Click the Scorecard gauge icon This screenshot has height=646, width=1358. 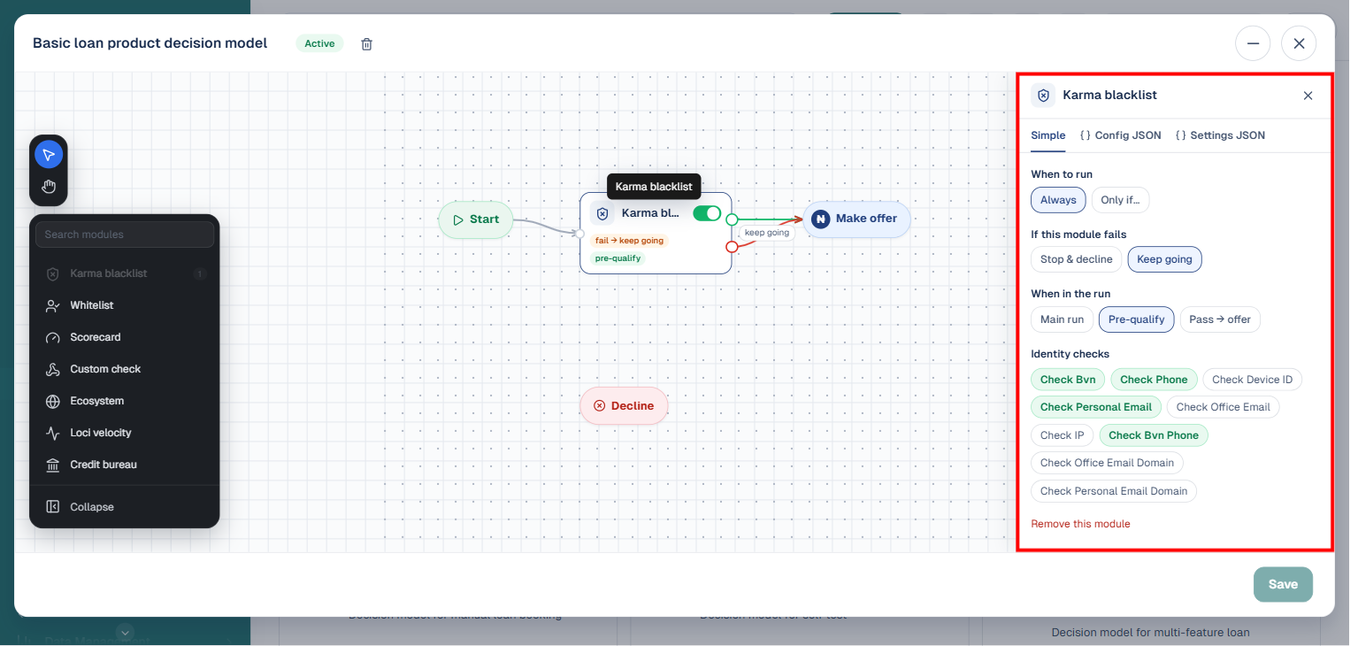coord(52,337)
